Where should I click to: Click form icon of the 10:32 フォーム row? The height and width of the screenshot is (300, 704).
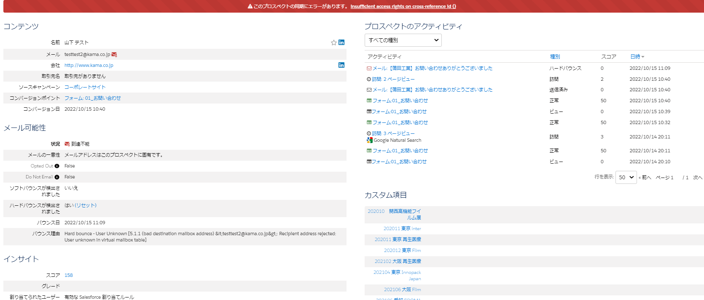click(369, 122)
